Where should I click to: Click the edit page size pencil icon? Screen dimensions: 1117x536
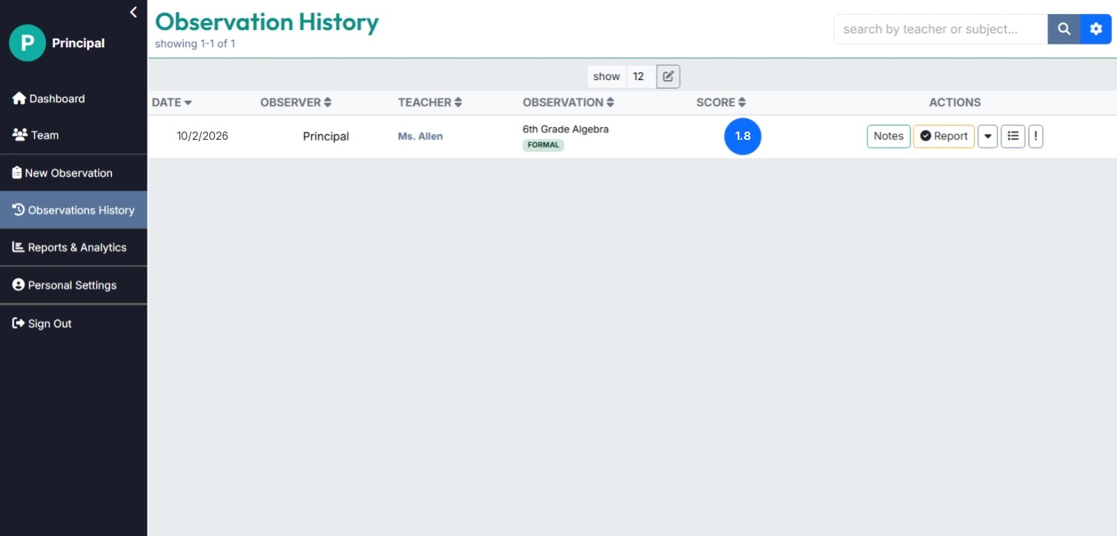pos(668,77)
